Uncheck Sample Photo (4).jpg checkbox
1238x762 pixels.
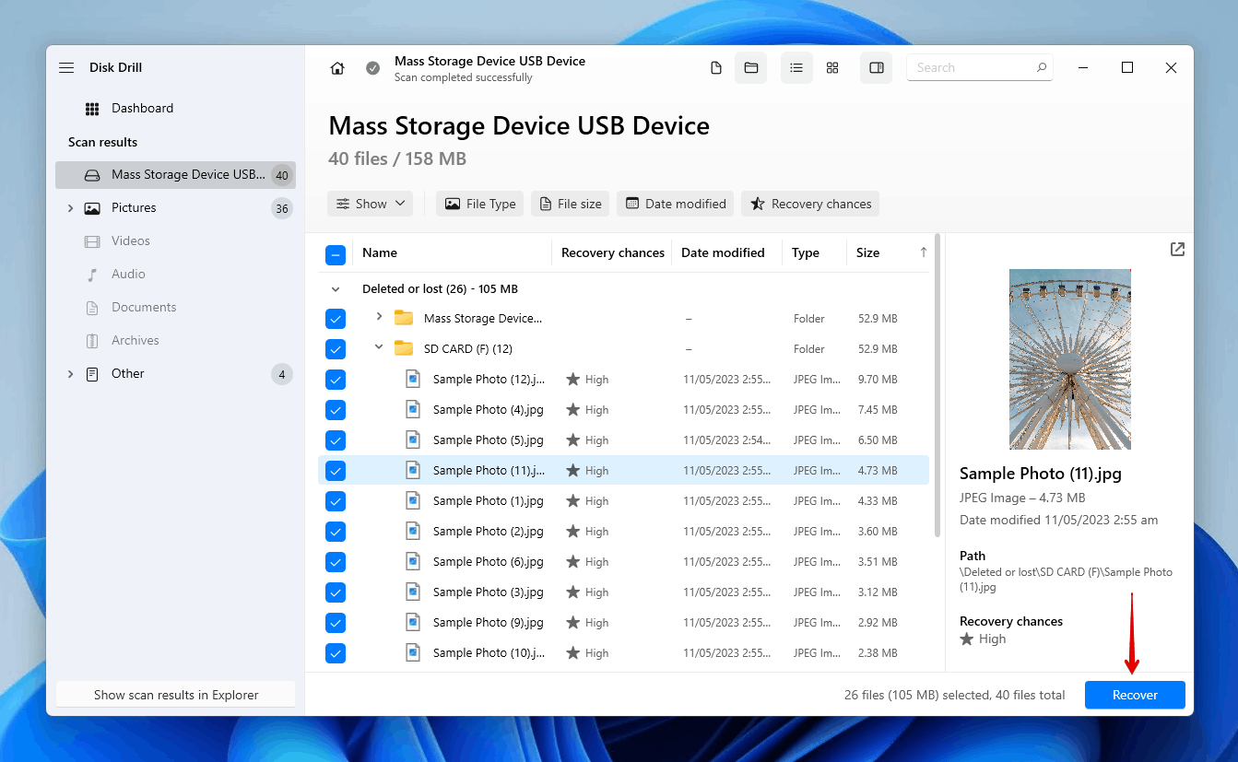pyautogui.click(x=336, y=410)
